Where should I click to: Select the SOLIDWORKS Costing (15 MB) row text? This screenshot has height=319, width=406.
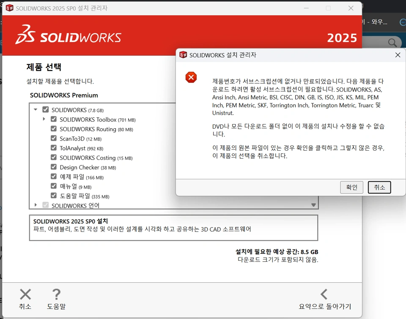[x=96, y=158]
